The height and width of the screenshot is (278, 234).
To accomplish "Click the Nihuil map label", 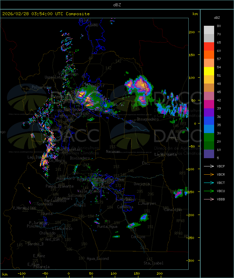I will tap(80, 205).
